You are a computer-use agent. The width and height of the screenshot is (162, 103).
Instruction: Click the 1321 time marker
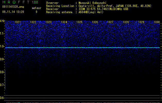(x=18, y=22)
